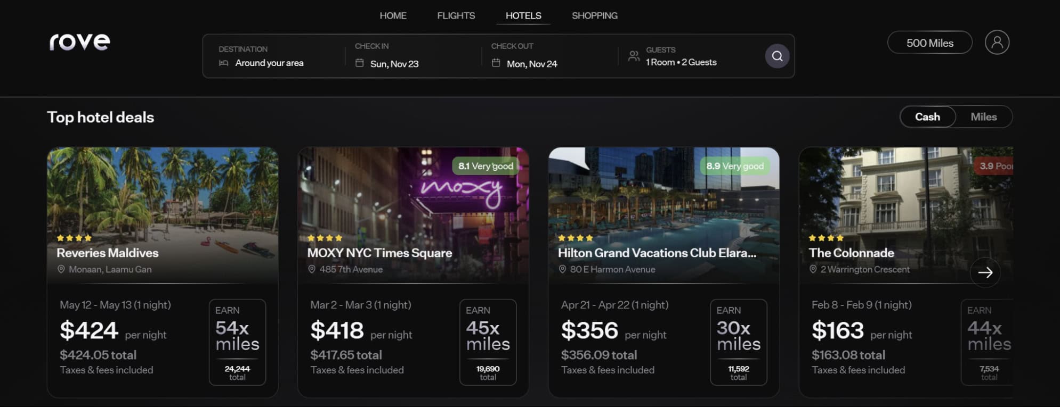The height and width of the screenshot is (407, 1060).
Task: Click the search magnifier button
Action: click(777, 56)
